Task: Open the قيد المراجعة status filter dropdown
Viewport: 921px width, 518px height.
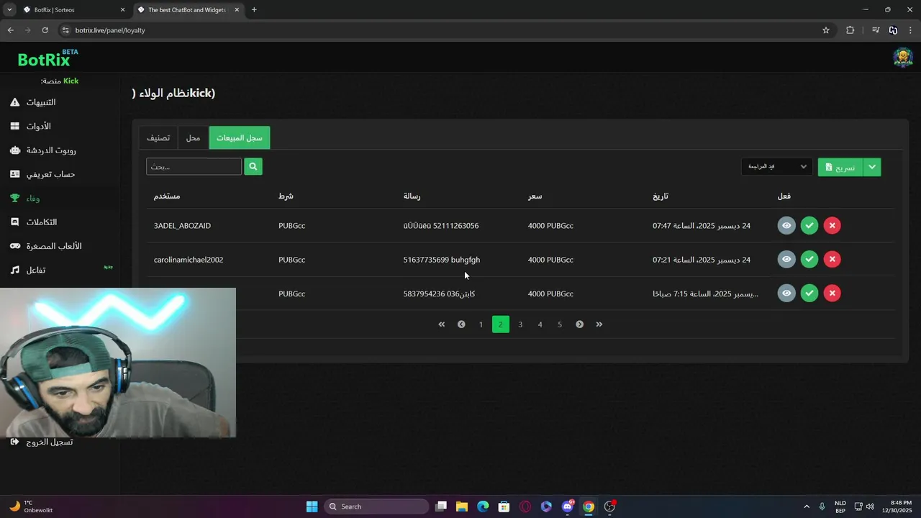Action: [x=776, y=167]
